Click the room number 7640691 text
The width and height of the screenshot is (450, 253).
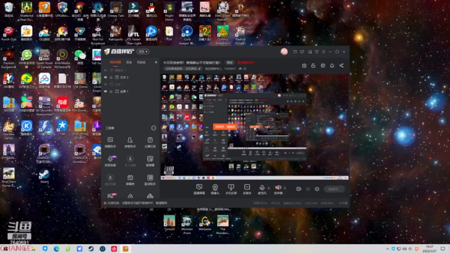coord(230,69)
